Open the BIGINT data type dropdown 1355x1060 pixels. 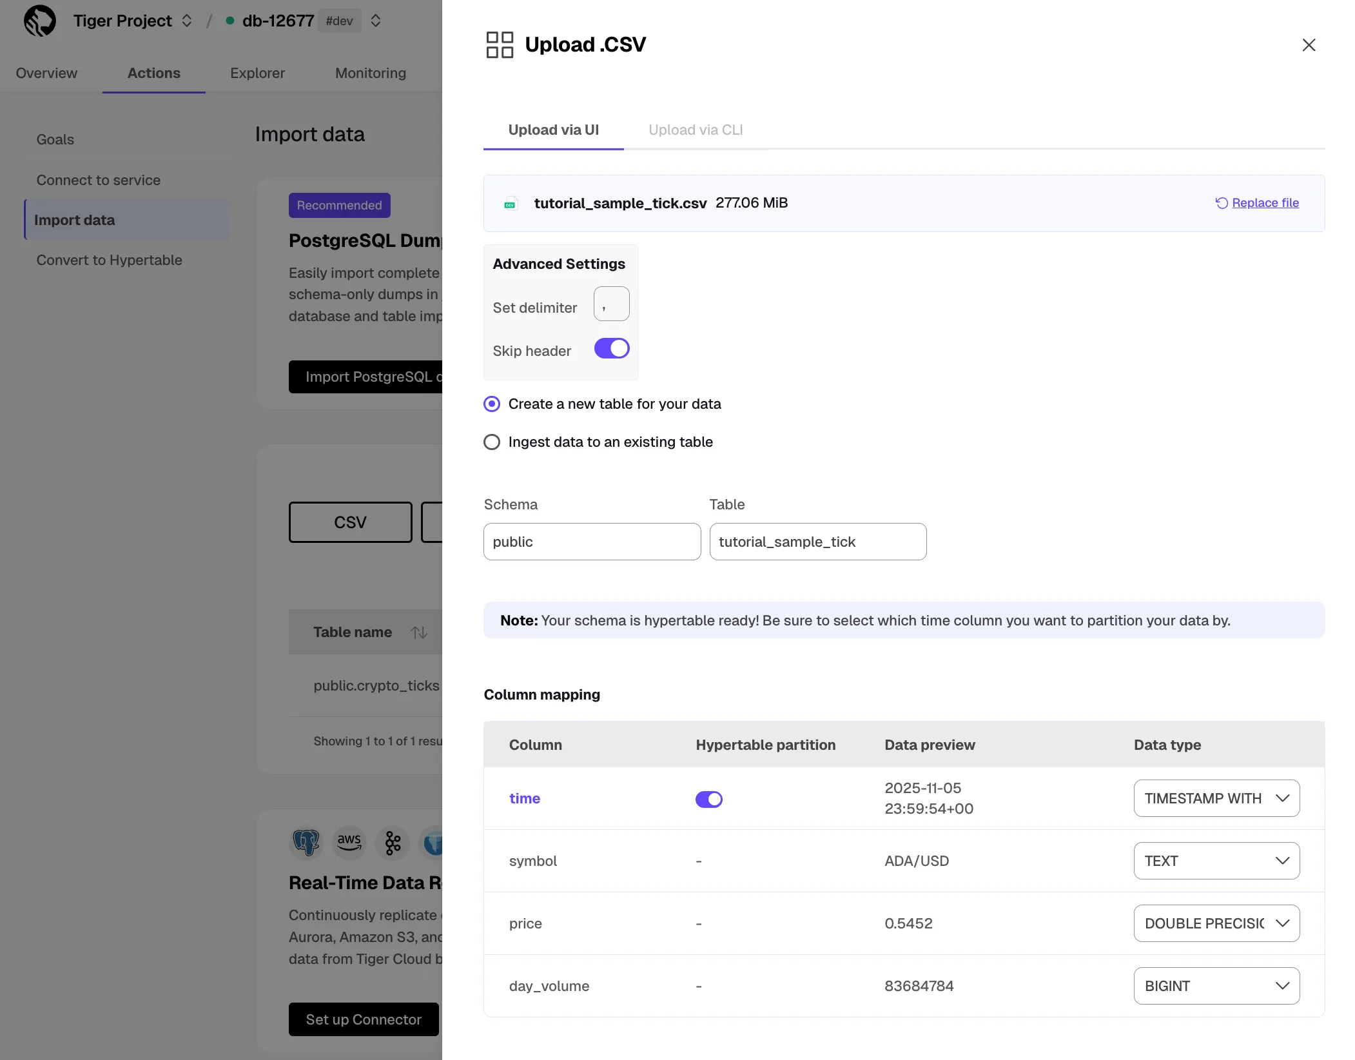1216,986
